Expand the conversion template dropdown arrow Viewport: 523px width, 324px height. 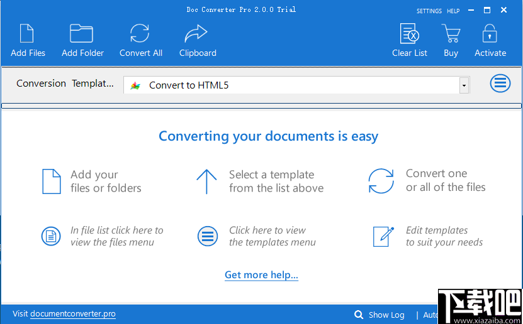coord(464,85)
